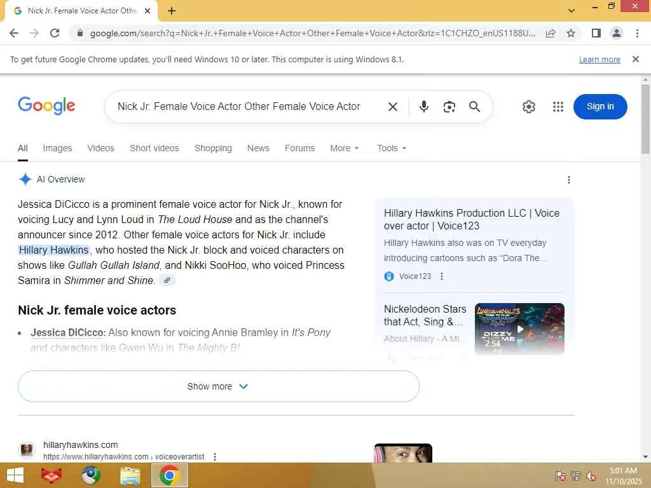
Task: Go to Google homepage via logo
Action: (x=46, y=105)
